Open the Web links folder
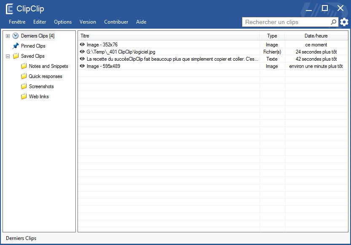Image resolution: width=351 pixels, height=245 pixels. pyautogui.click(x=39, y=96)
